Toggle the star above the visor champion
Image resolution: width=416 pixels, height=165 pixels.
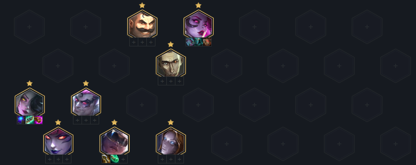[x=114, y=122]
